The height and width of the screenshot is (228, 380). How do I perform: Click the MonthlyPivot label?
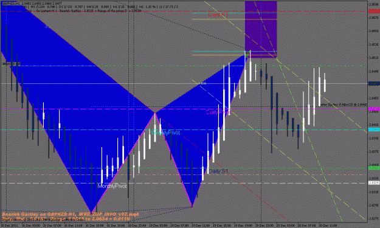pos(112,186)
